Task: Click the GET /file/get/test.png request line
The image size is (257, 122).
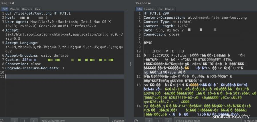Action: coord(38,13)
